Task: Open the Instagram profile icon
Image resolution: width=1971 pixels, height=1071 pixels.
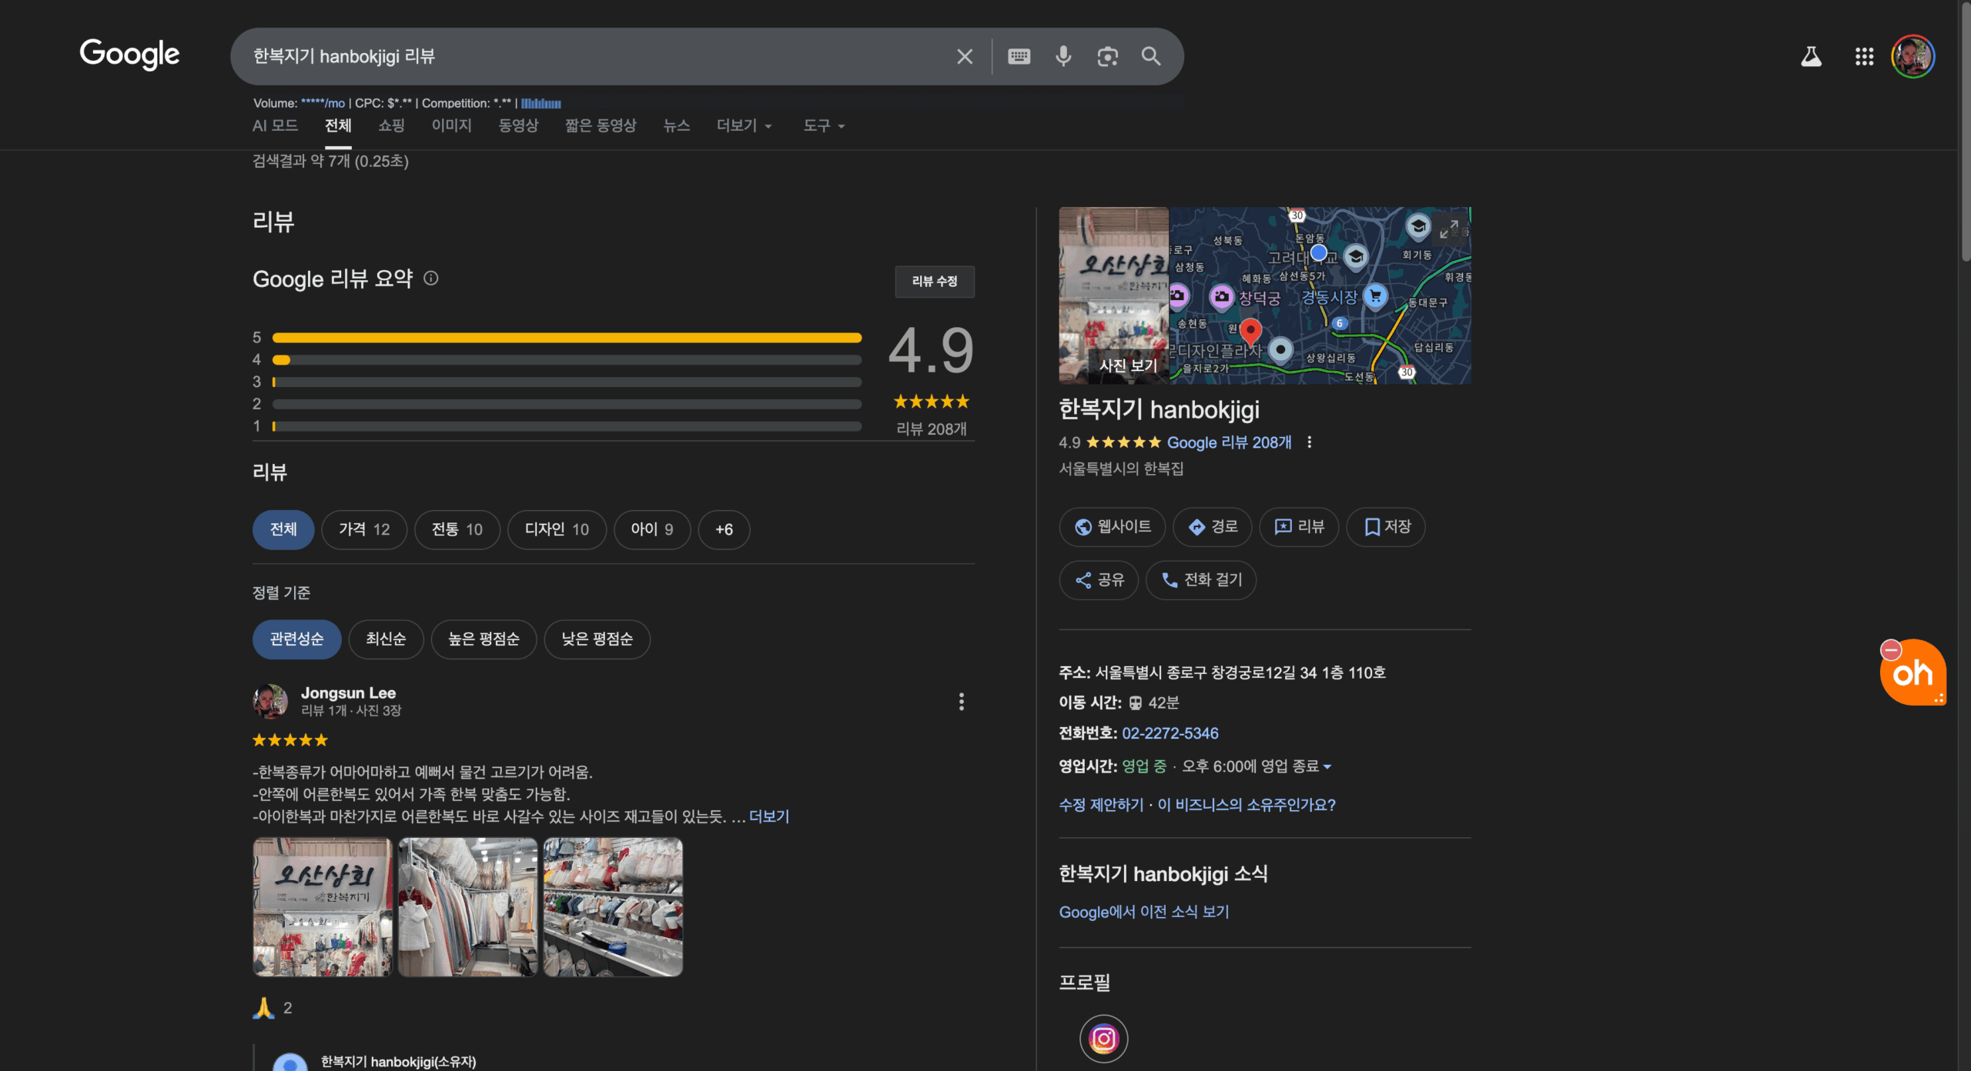Action: point(1103,1039)
